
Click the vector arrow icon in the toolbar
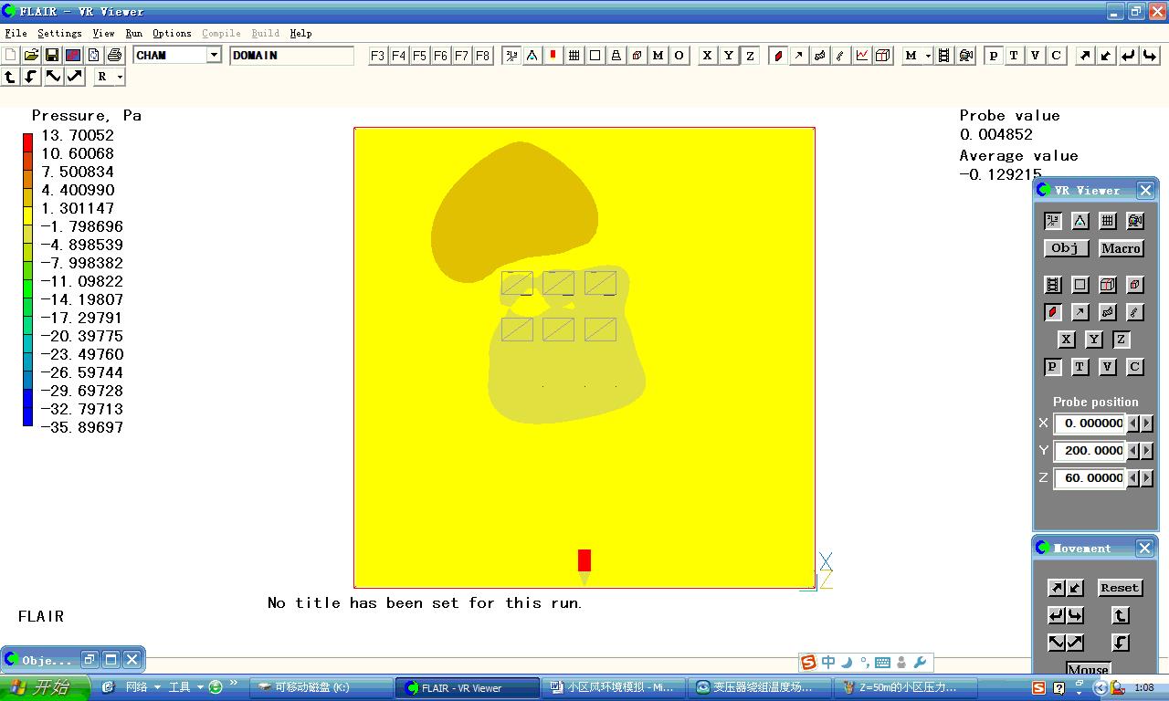click(x=799, y=56)
